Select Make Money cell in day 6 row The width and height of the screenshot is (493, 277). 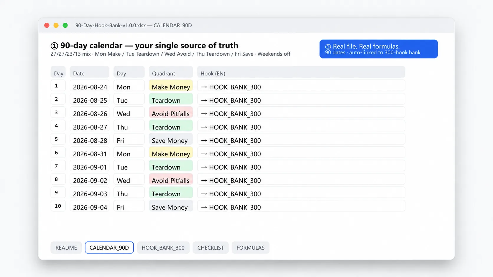171,153
